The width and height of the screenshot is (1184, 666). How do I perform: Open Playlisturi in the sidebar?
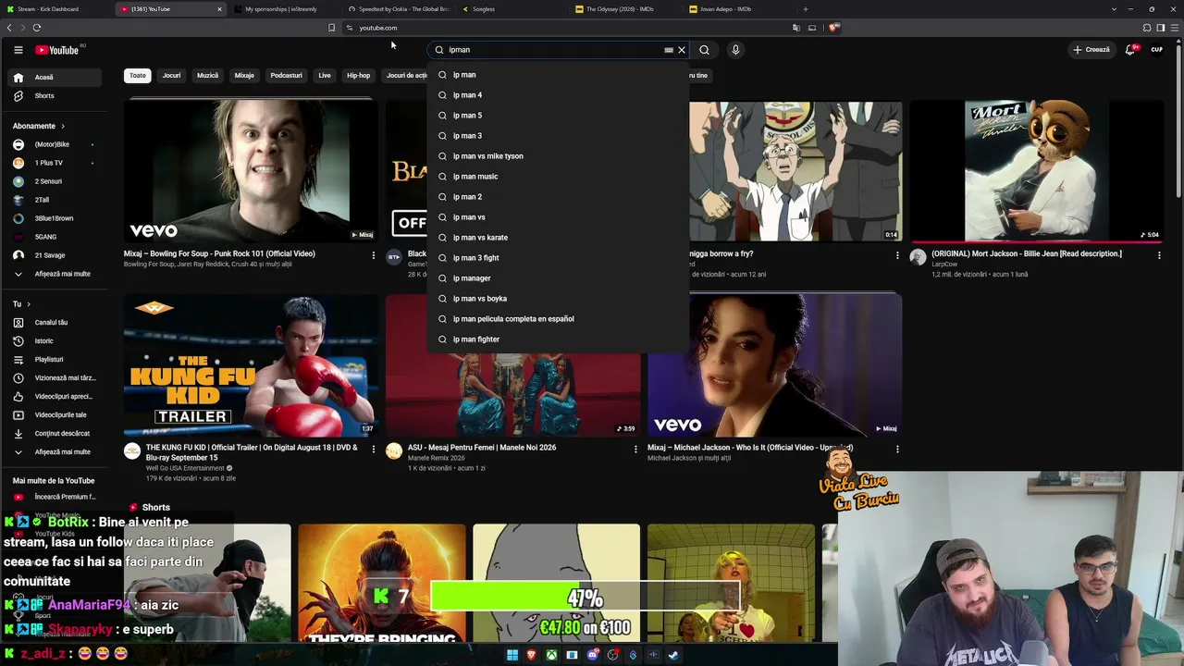point(55,360)
